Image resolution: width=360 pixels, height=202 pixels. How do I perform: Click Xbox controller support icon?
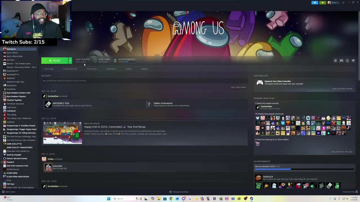260,82
